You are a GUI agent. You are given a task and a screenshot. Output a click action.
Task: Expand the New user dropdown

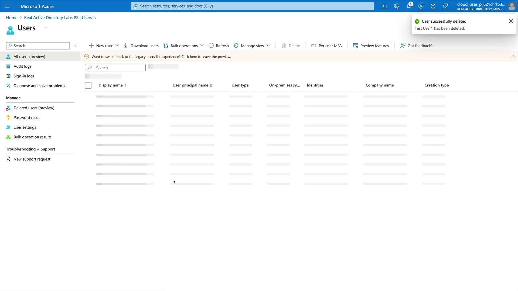click(117, 46)
